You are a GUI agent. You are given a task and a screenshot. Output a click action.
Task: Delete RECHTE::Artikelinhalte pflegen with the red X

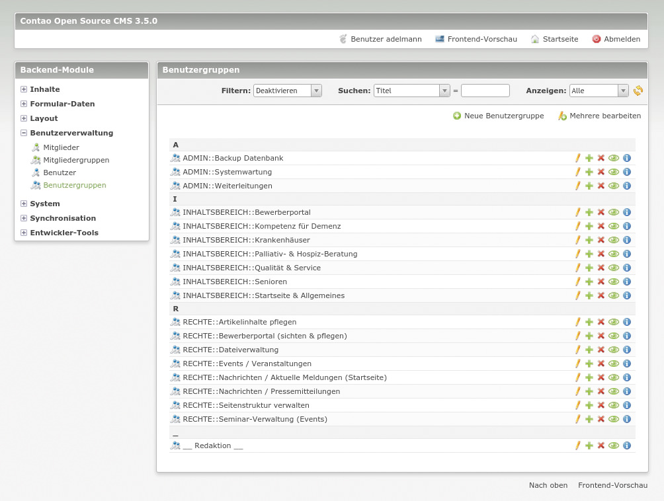(x=601, y=322)
